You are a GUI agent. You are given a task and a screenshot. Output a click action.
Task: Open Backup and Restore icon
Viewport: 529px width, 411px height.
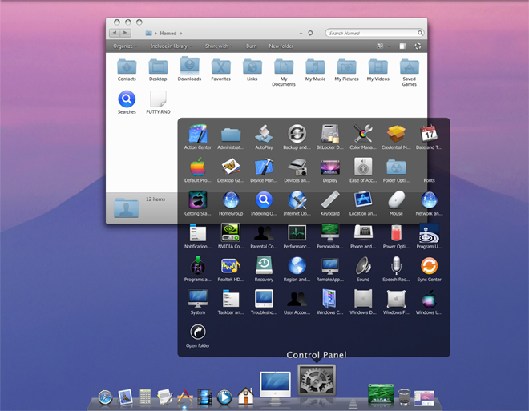click(x=297, y=134)
